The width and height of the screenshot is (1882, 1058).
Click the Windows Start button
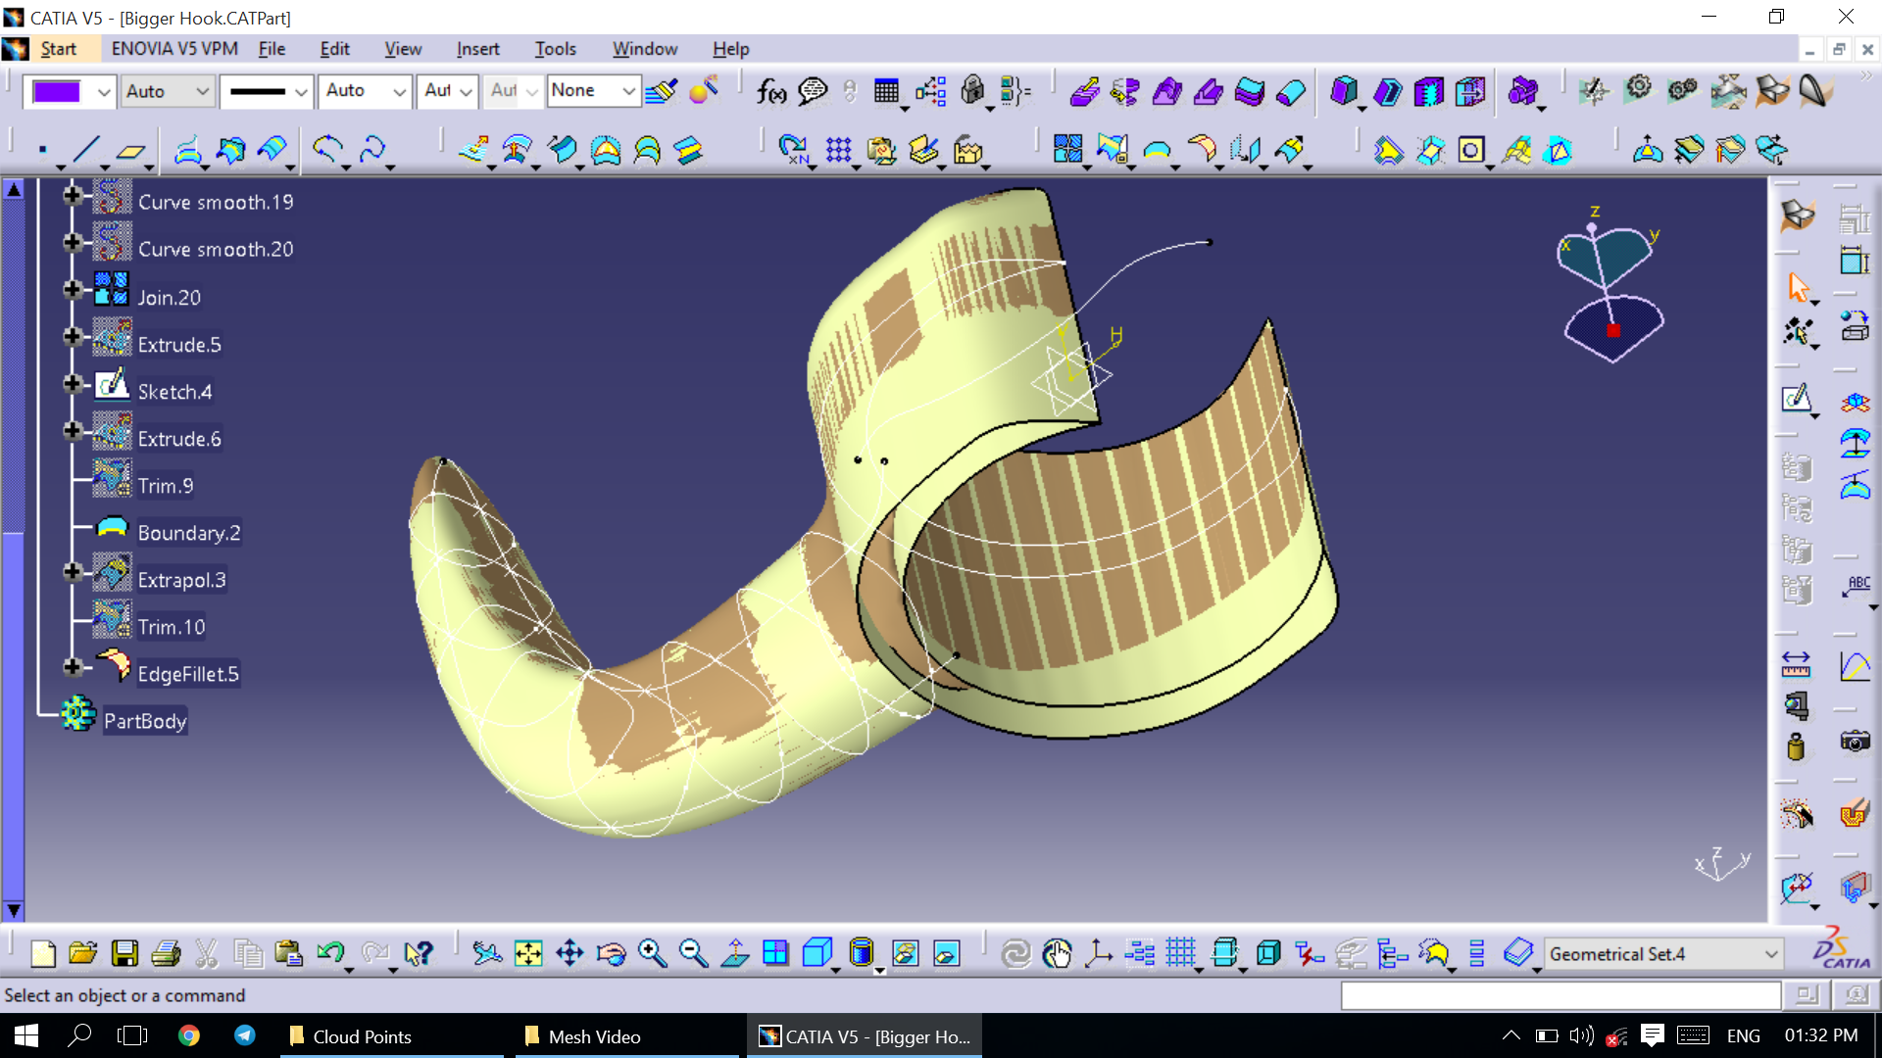click(x=26, y=1035)
